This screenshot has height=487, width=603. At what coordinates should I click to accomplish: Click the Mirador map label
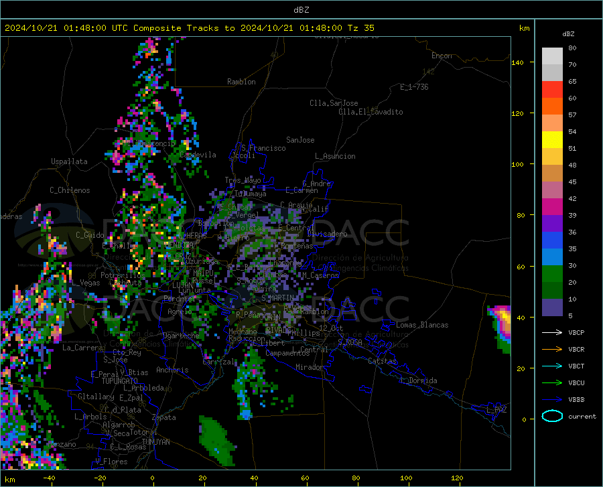click(309, 367)
